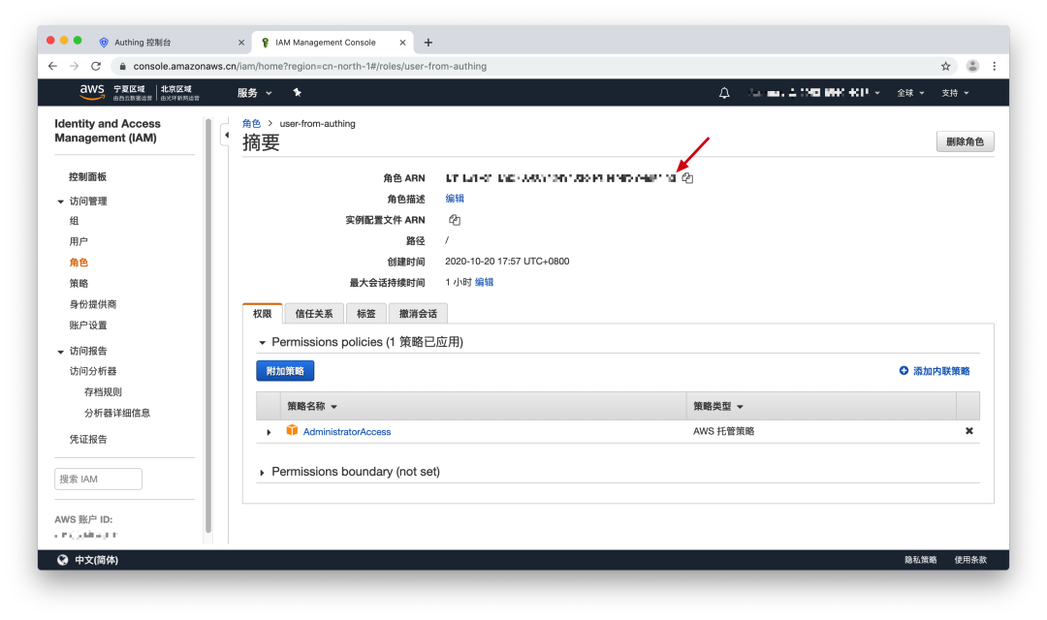
Task: Click the 删除角色 button
Action: coord(965,141)
